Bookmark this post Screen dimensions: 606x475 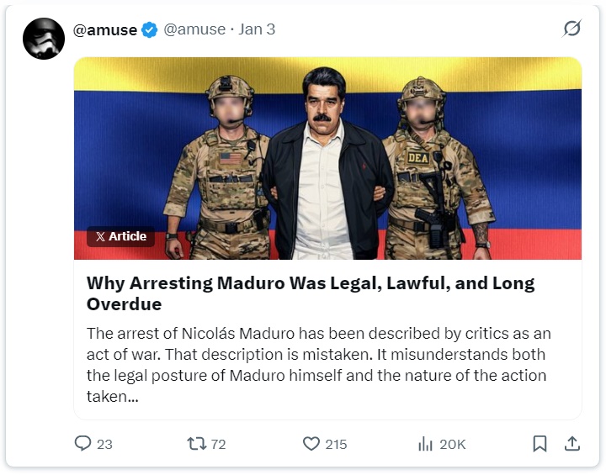tap(540, 443)
